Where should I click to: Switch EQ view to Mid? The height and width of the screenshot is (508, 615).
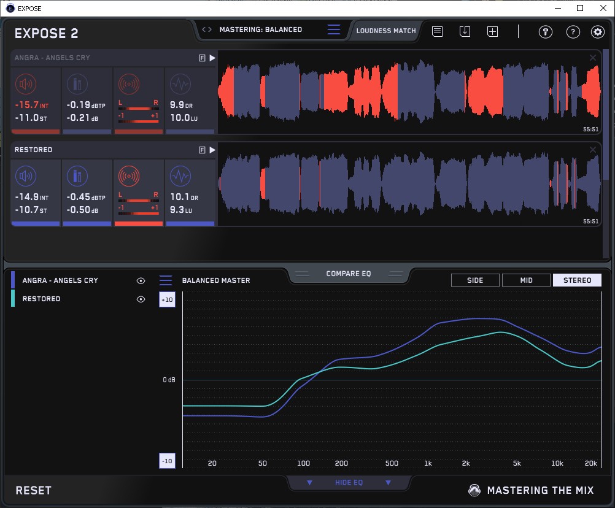coord(526,280)
